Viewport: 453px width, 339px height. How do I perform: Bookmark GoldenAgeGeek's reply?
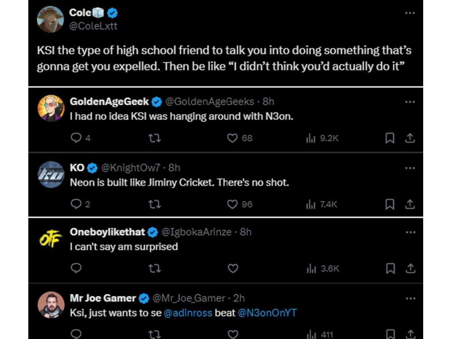pyautogui.click(x=391, y=138)
